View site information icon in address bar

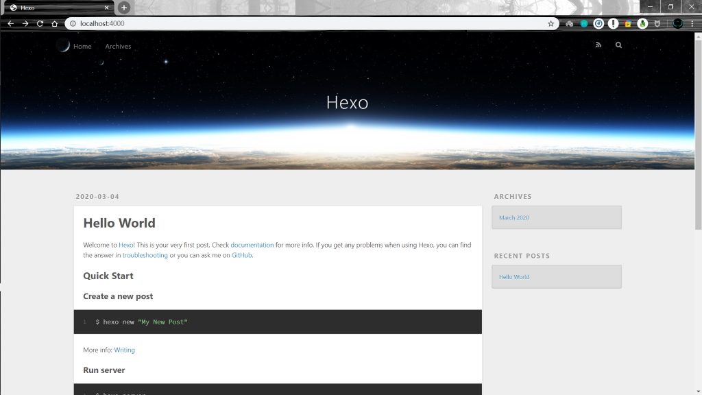click(73, 24)
